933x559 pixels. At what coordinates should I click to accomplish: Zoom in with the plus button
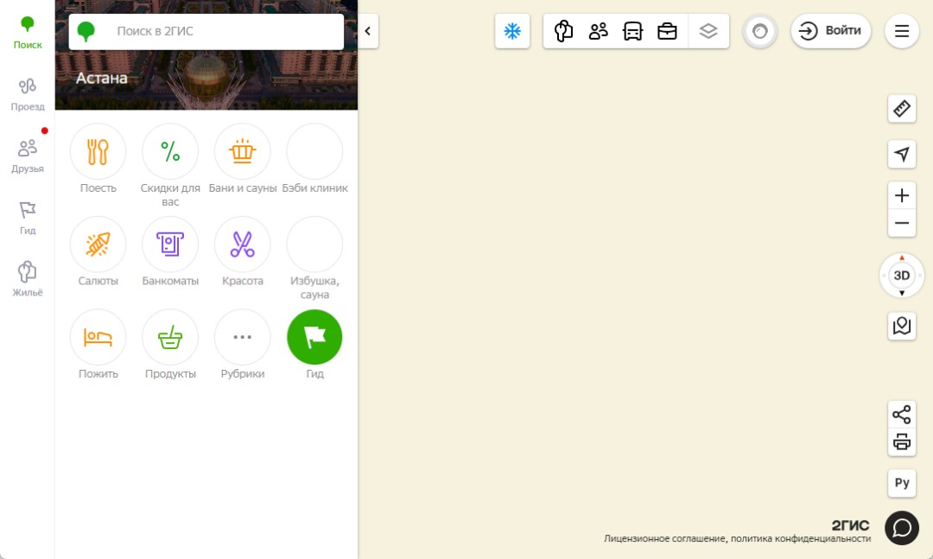(902, 195)
